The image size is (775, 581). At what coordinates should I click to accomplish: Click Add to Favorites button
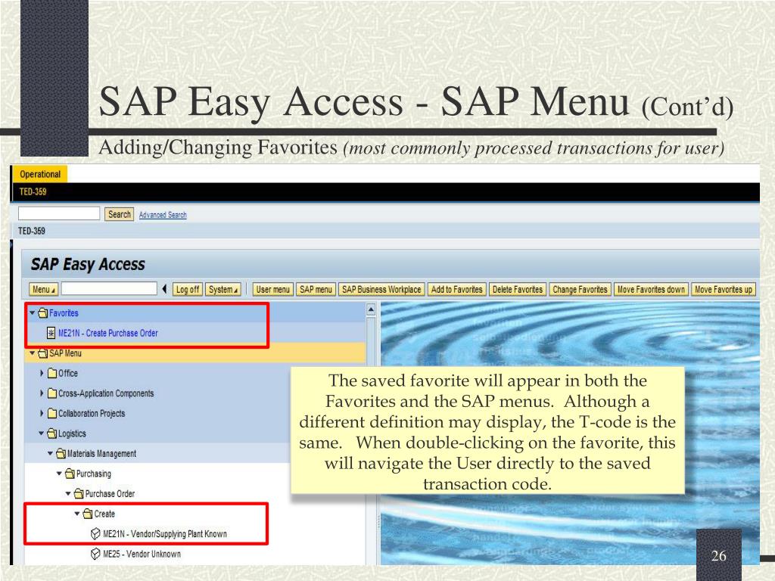456,290
